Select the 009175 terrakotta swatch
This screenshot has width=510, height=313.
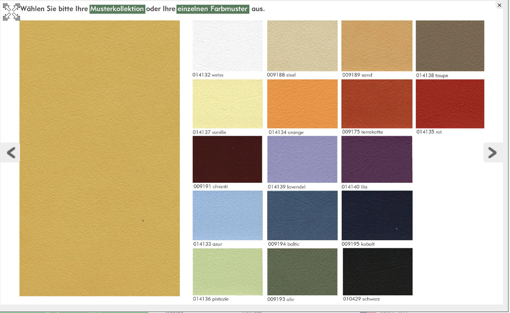(x=377, y=104)
